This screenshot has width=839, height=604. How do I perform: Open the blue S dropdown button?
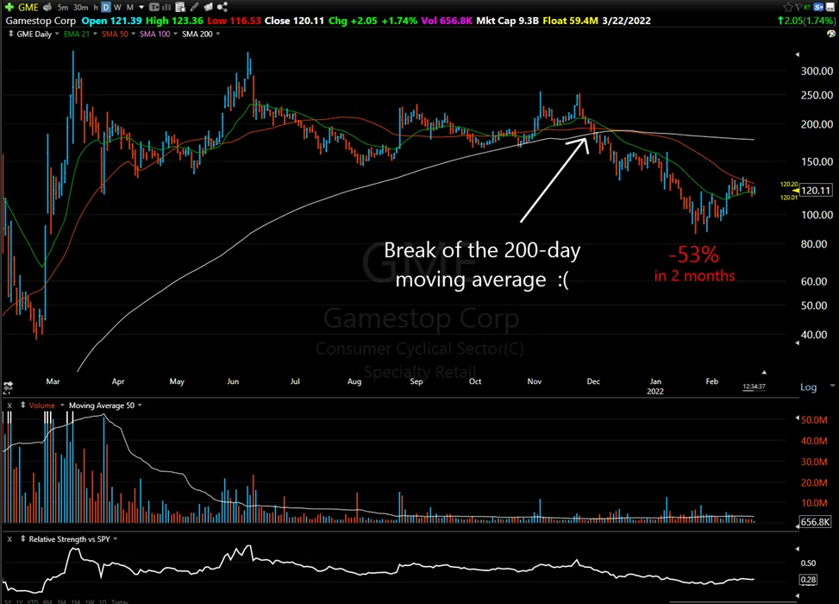click(818, 7)
